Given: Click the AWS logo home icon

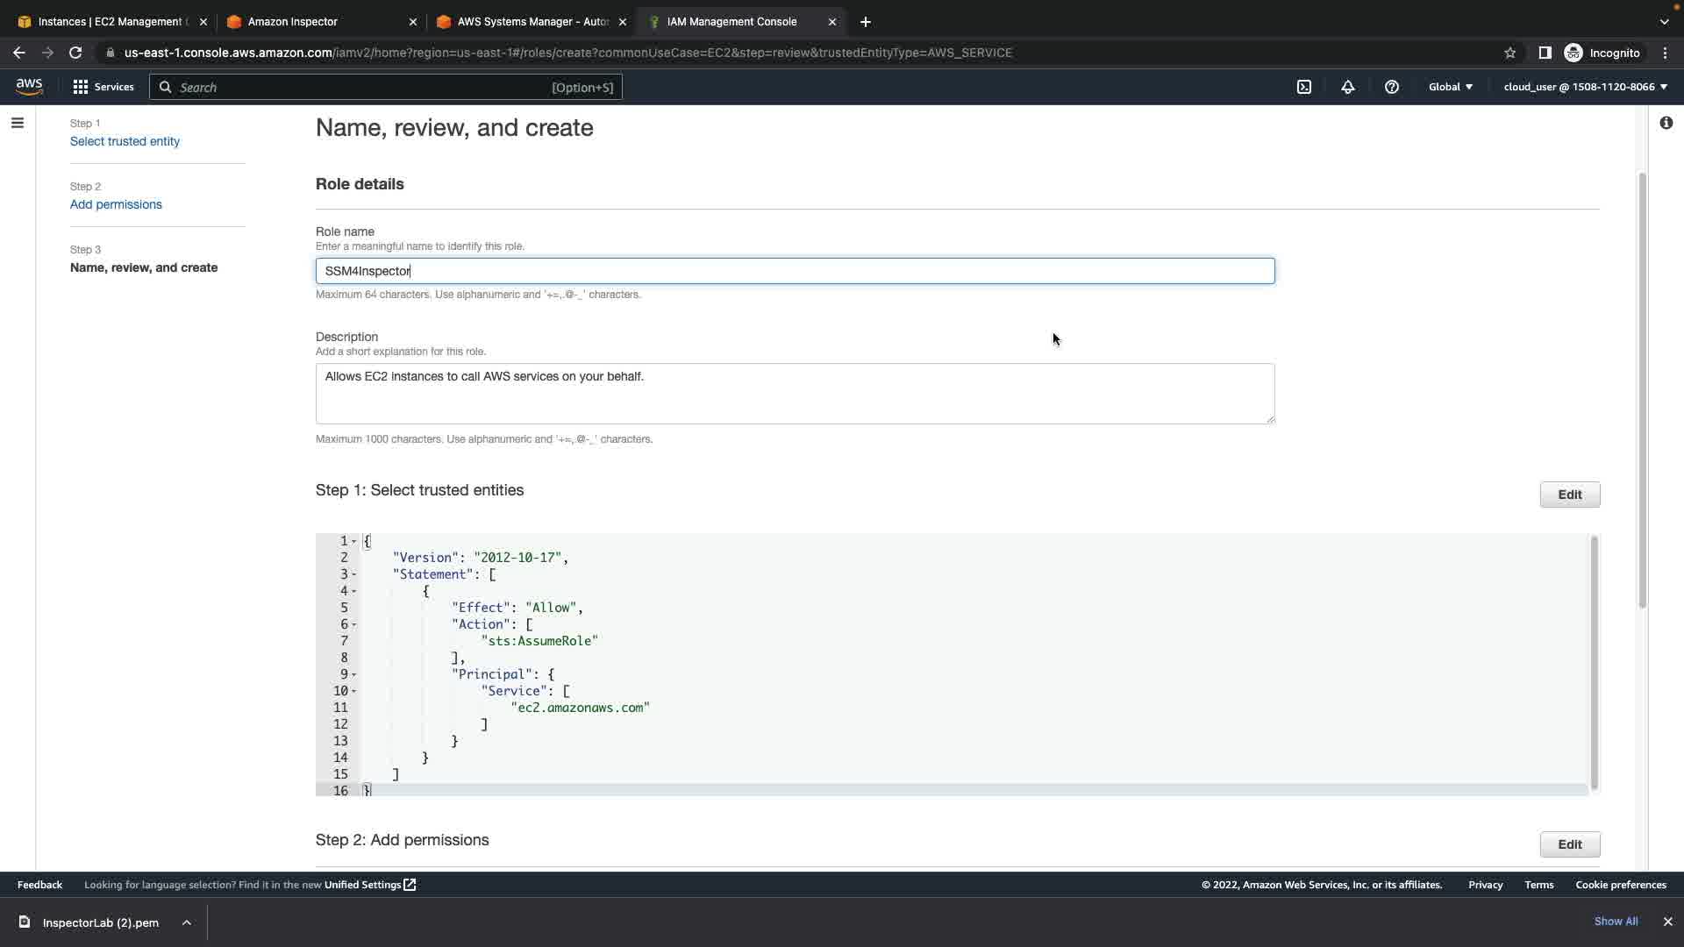Looking at the screenshot, I should [29, 86].
